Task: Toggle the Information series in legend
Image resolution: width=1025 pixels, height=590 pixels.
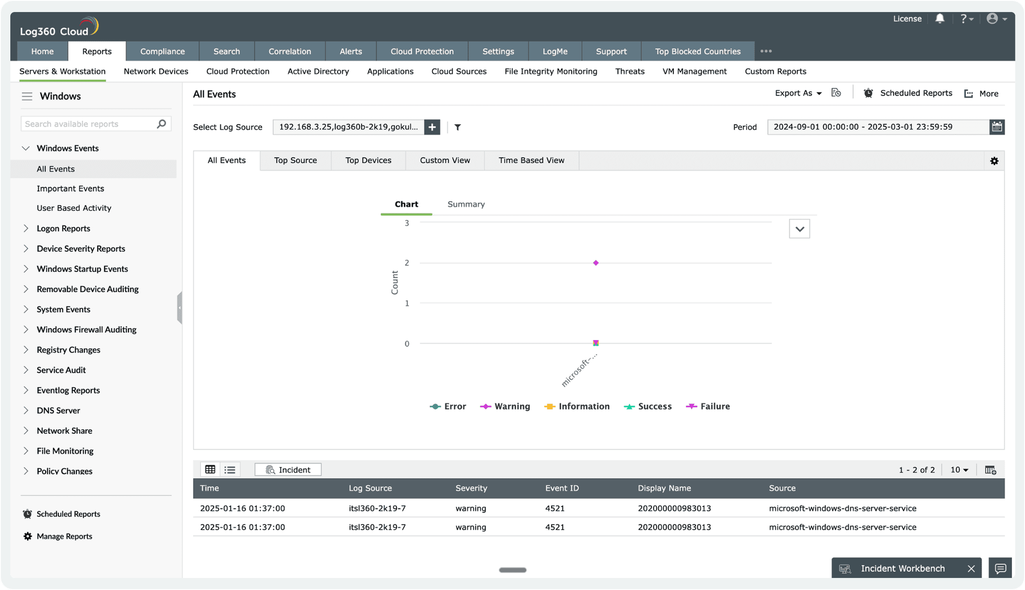Action: (577, 406)
